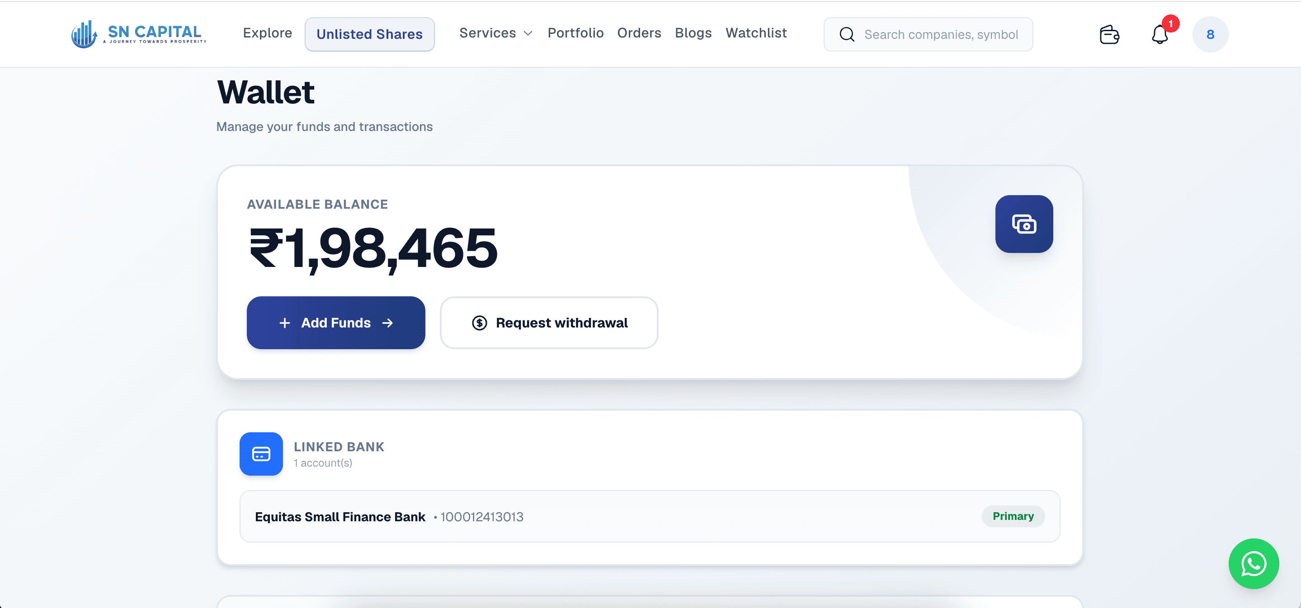Open notifications bell icon
The image size is (1301, 608).
[1160, 34]
